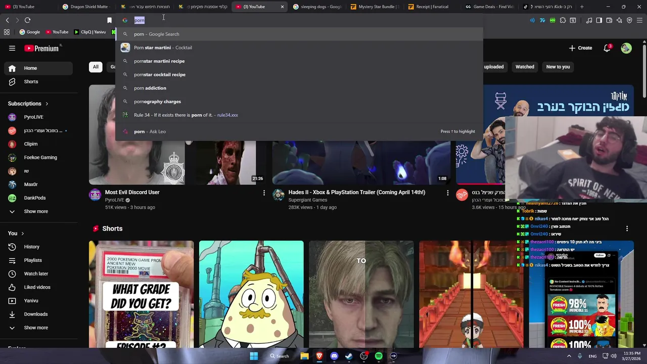Expand the Subscriptions section chevron

(47, 104)
